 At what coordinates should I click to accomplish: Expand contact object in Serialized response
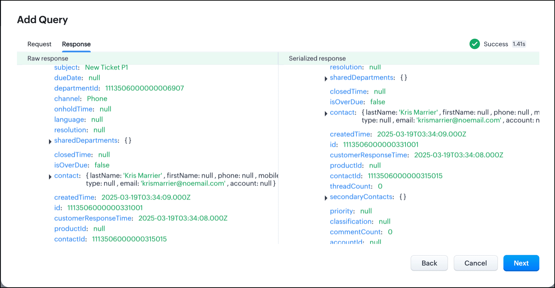pos(326,113)
